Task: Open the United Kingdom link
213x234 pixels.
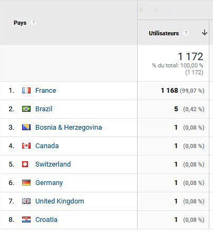Action: (60, 201)
